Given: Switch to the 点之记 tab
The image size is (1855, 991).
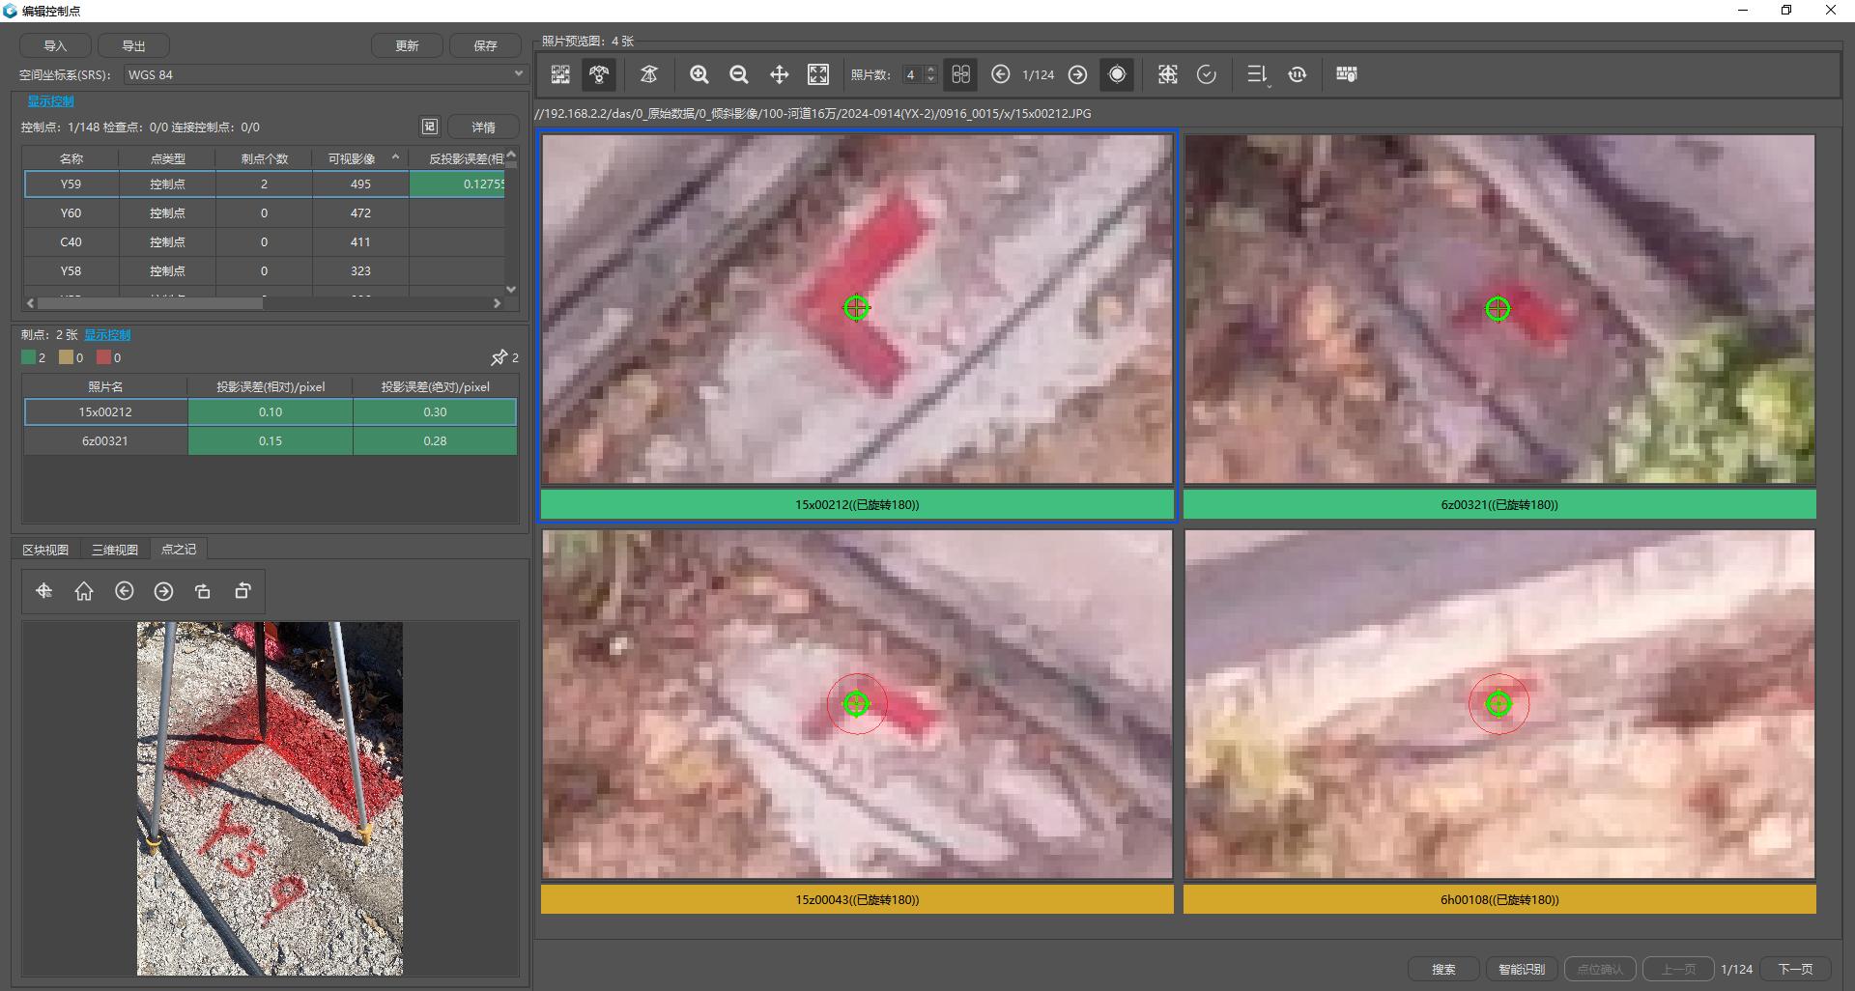Looking at the screenshot, I should [x=178, y=550].
